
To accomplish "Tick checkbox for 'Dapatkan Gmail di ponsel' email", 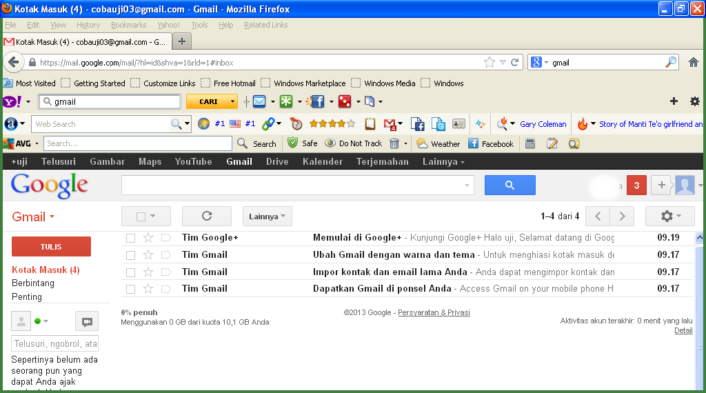I will 130,289.
